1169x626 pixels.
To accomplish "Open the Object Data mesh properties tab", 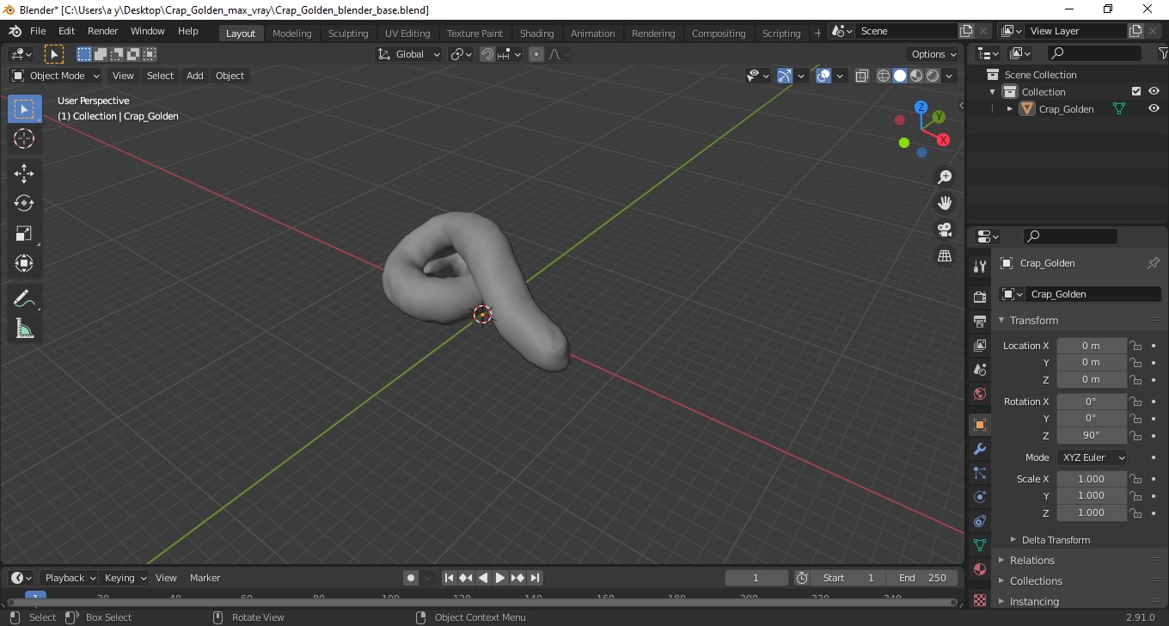I will click(979, 545).
